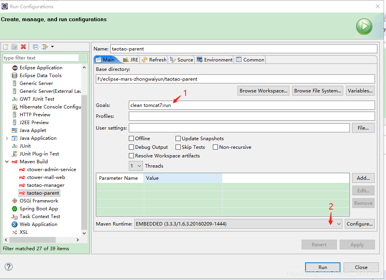Image resolution: width=386 pixels, height=280 pixels.
Task: Click the Java Application icon
Action: [15, 138]
